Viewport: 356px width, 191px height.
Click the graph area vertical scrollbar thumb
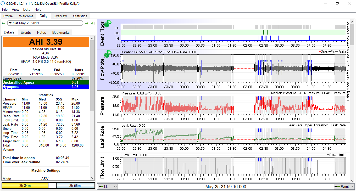pos(353,34)
